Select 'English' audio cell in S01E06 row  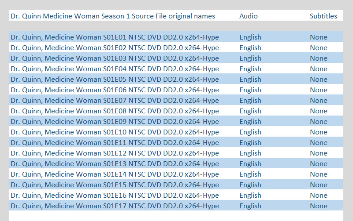click(x=250, y=90)
